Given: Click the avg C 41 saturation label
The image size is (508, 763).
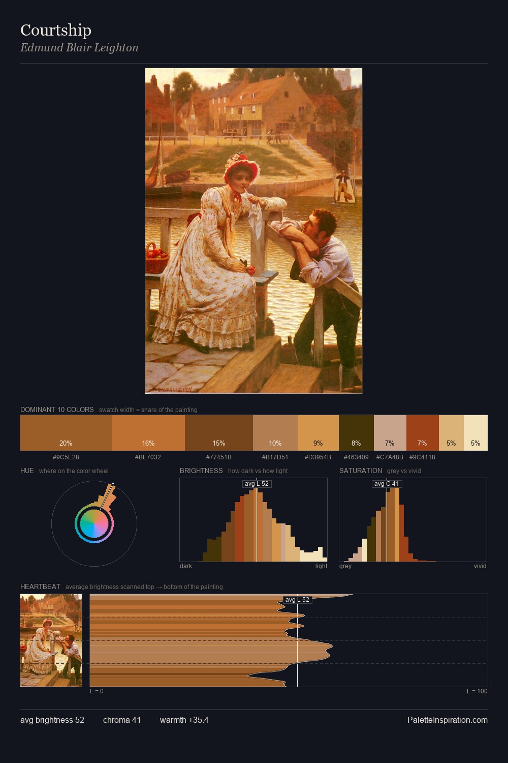Looking at the screenshot, I should (387, 484).
